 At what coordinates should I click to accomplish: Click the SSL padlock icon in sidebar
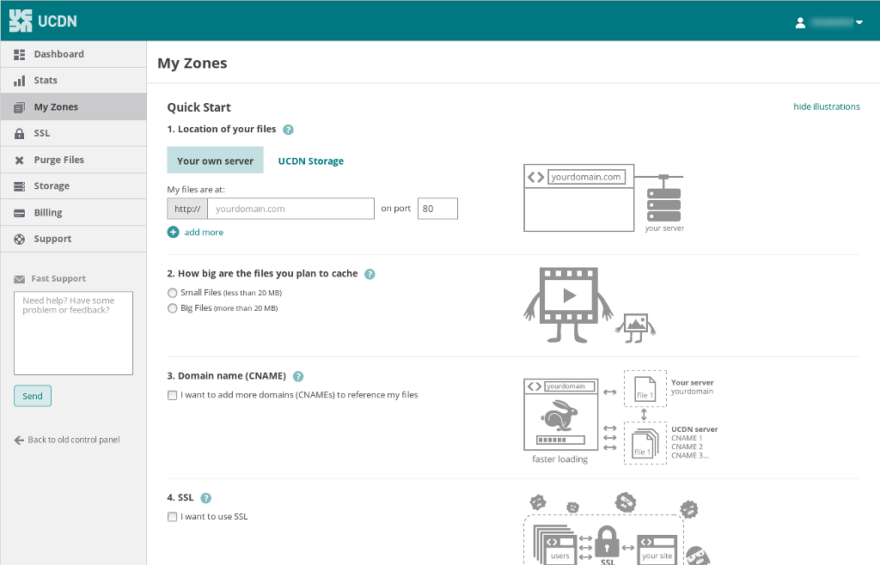[x=20, y=134]
